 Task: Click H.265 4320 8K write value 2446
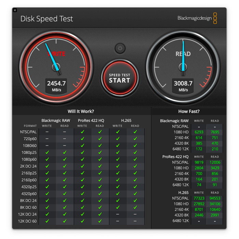(199, 215)
